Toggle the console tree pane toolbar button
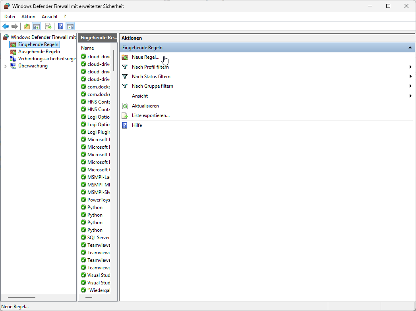The height and width of the screenshot is (311, 416). (36, 27)
